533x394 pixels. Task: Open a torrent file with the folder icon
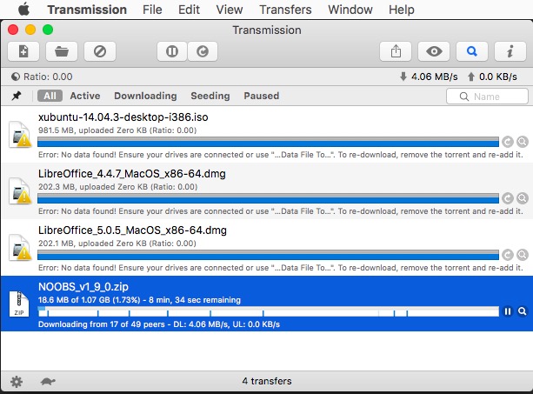62,51
